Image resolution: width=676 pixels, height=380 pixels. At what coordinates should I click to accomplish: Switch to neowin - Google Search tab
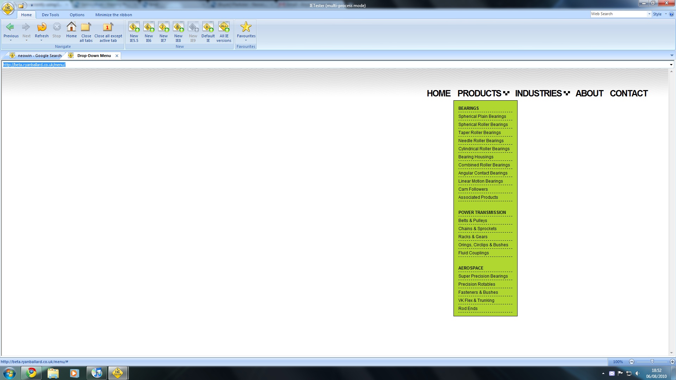(39, 56)
